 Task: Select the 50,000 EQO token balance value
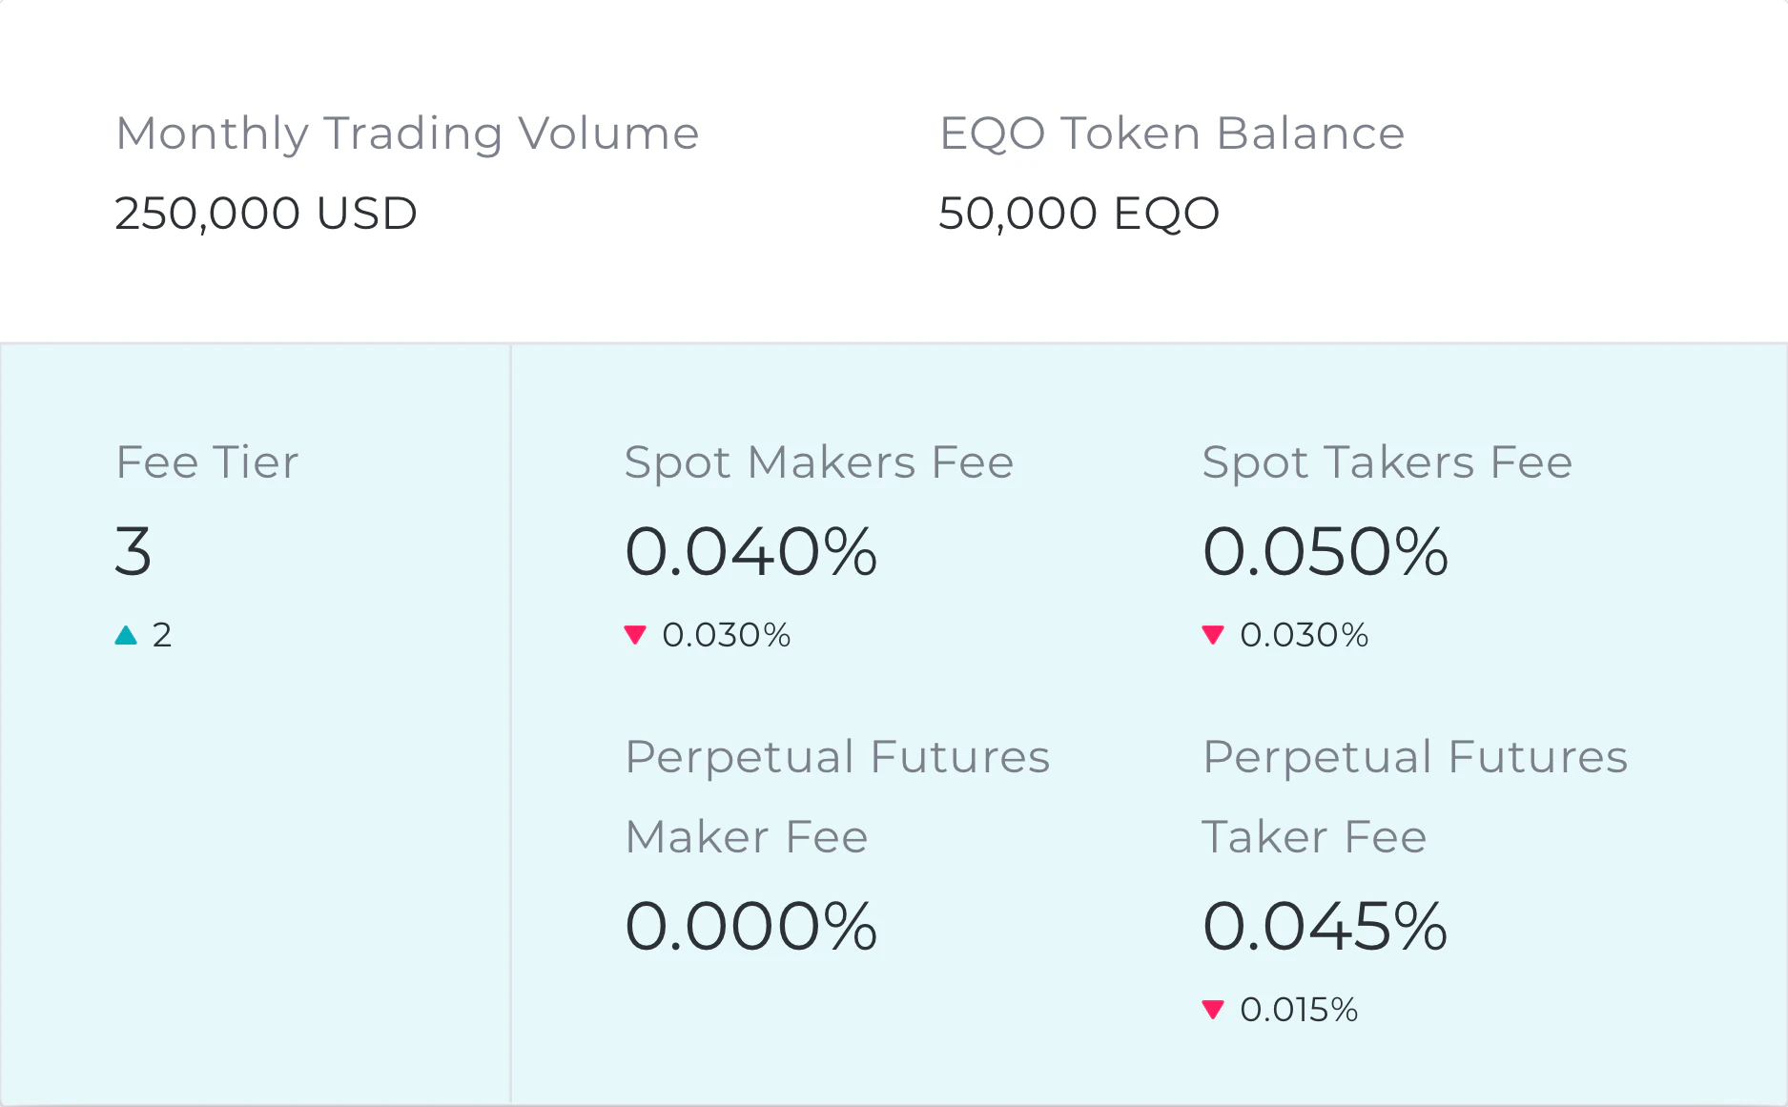click(1079, 213)
